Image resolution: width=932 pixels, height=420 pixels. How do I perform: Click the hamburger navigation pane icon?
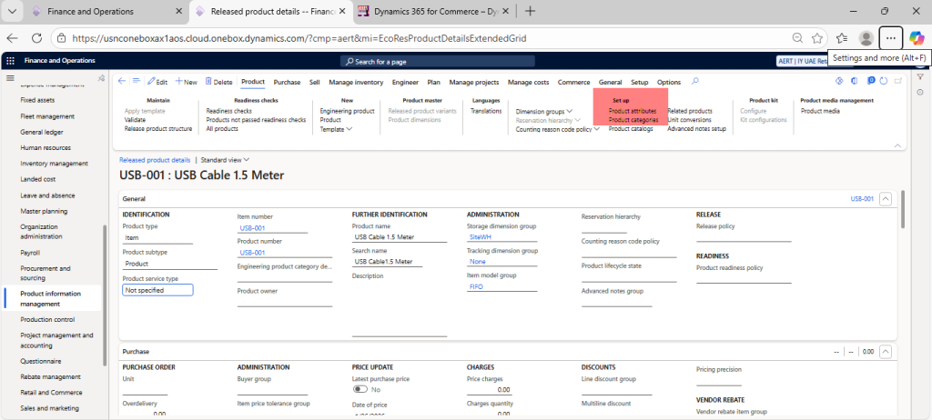point(11,80)
